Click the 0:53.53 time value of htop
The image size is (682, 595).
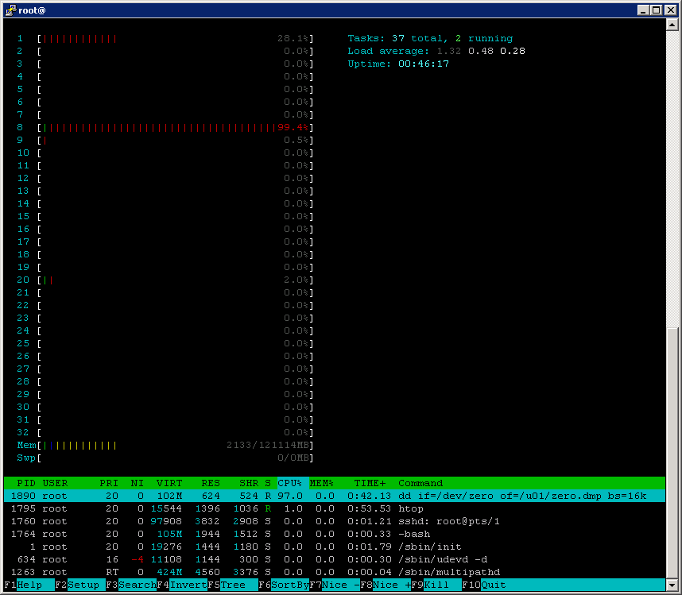(x=370, y=508)
